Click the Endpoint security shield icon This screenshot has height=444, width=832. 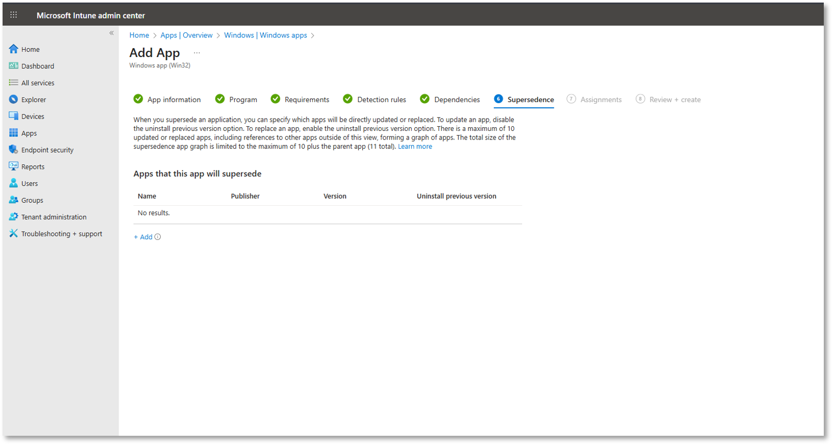click(x=13, y=149)
